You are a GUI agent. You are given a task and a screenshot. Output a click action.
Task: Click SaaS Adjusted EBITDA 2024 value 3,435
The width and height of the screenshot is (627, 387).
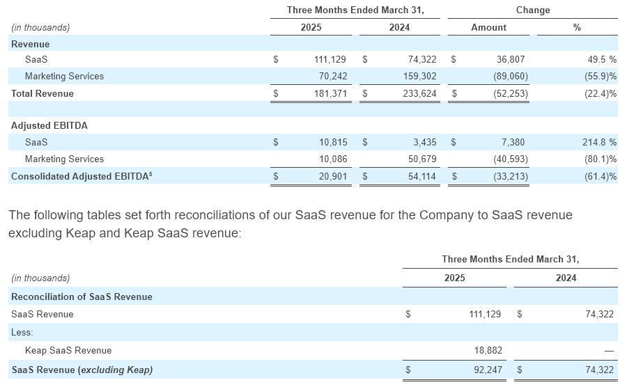point(425,143)
